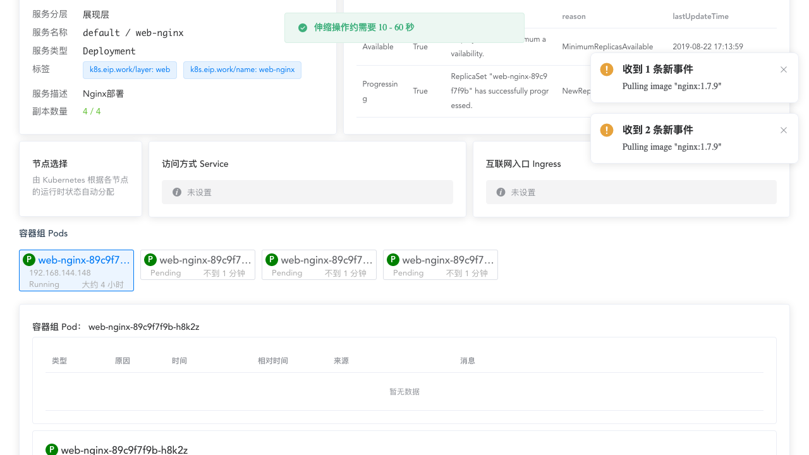Open the 'k8s.eip.work/name: web-nginx' label
The height and width of the screenshot is (455, 809).
[242, 70]
